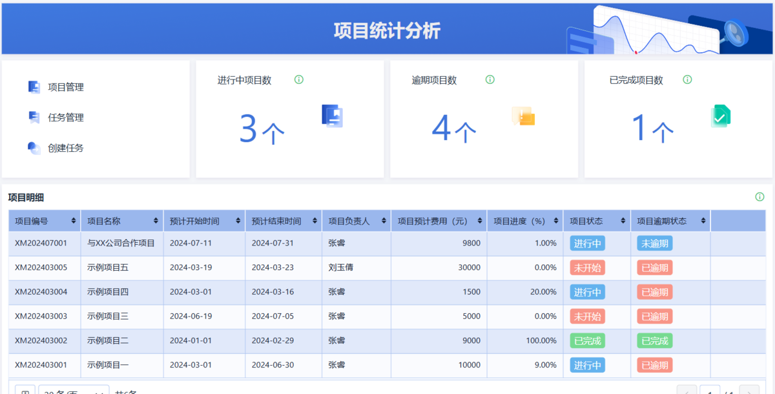The height and width of the screenshot is (394, 775).
Task: Click green 已完成 status tag for 示例项目二
Action: 587,341
